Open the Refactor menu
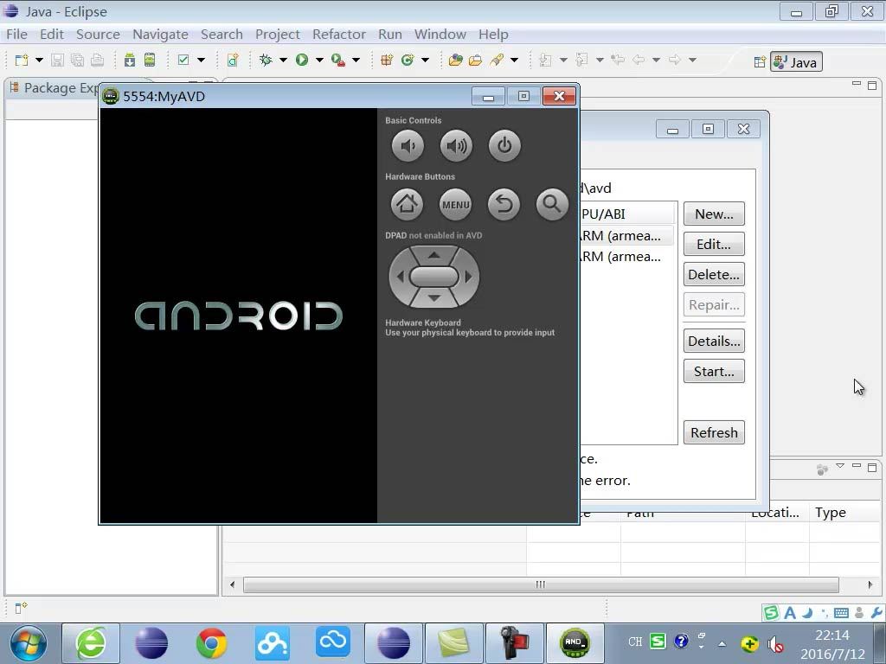The width and height of the screenshot is (886, 664). tap(338, 34)
